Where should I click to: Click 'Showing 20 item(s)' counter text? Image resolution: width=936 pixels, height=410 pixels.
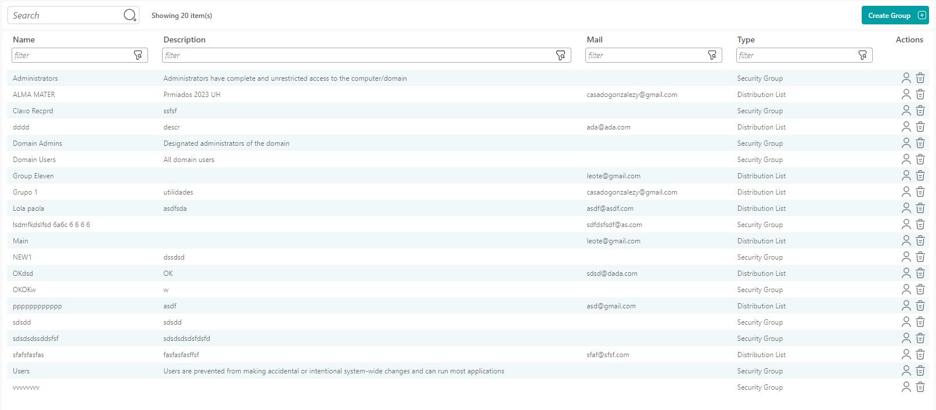tap(182, 16)
